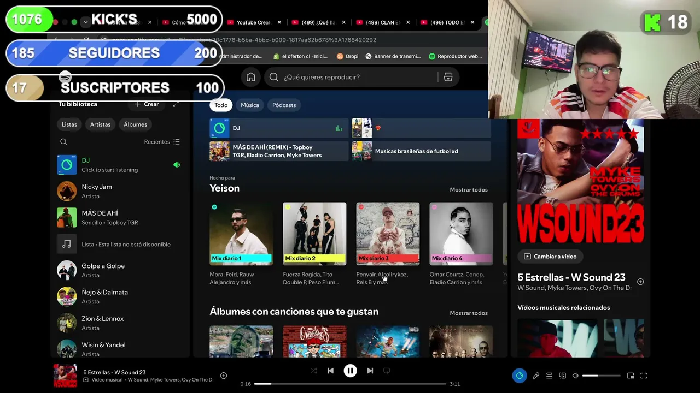Open MÁS DE AHÍ (REMIX) shortcut card
This screenshot has height=393, width=700.
(x=279, y=151)
